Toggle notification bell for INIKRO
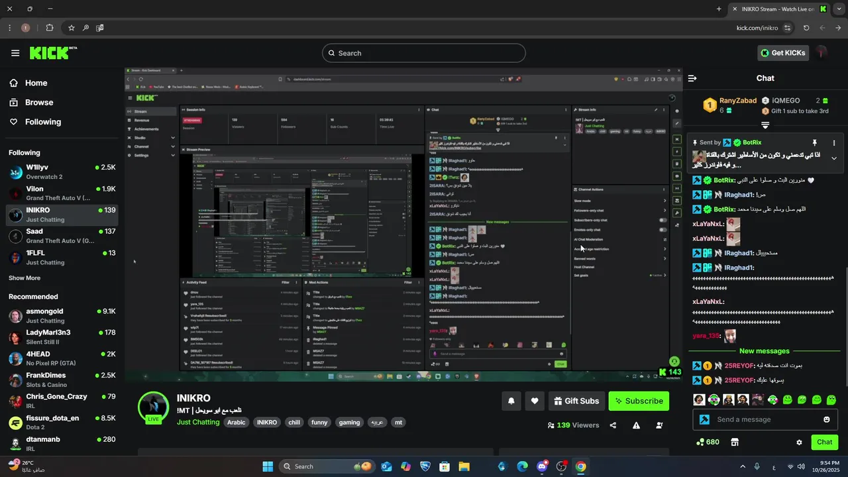Viewport: 848px width, 477px height. 511,401
